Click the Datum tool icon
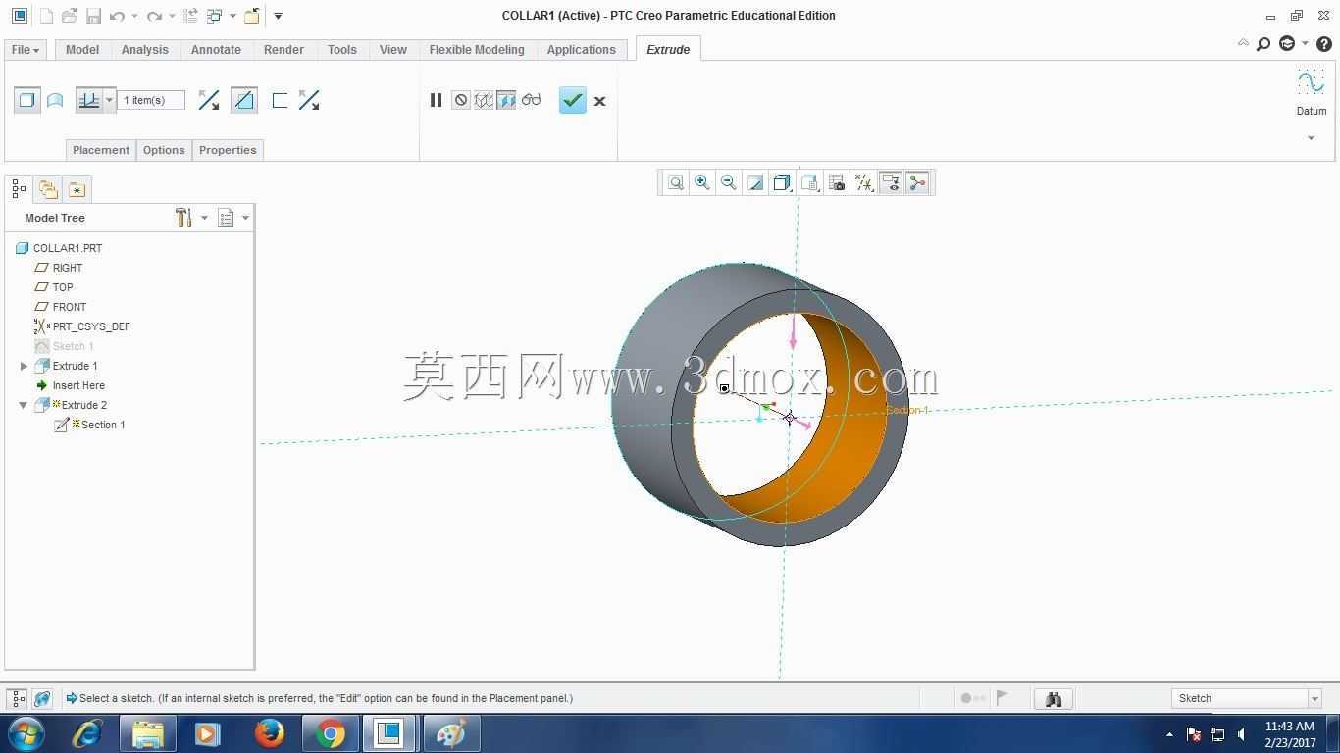Screen dimensions: 1340x753 click(1311, 83)
